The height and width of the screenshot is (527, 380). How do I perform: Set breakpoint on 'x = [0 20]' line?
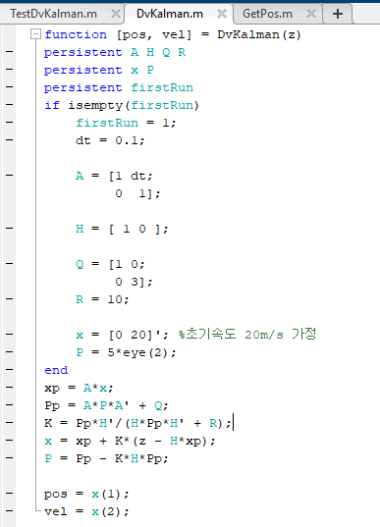click(x=10, y=335)
